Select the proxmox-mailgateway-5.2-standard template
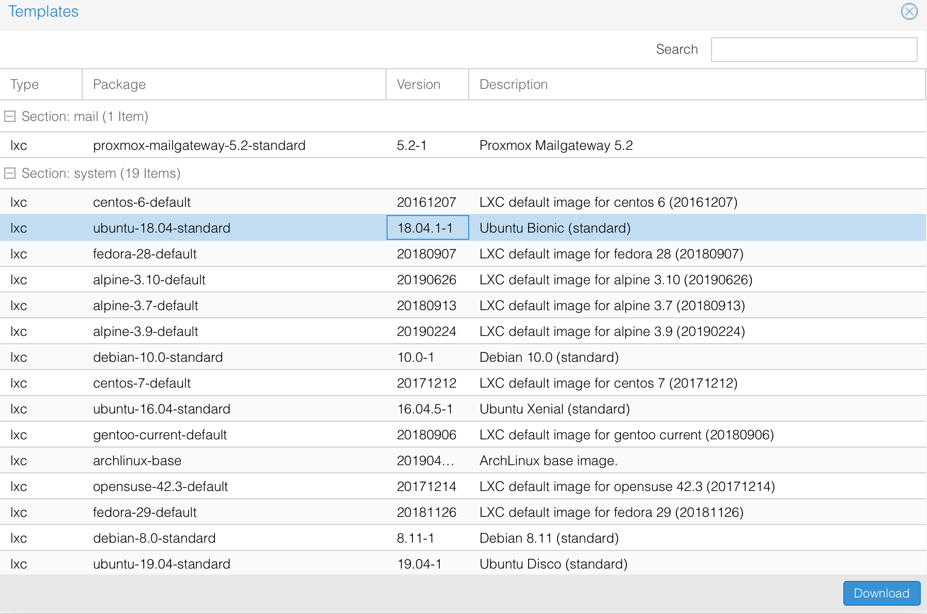Image resolution: width=927 pixels, height=614 pixels. 199,145
